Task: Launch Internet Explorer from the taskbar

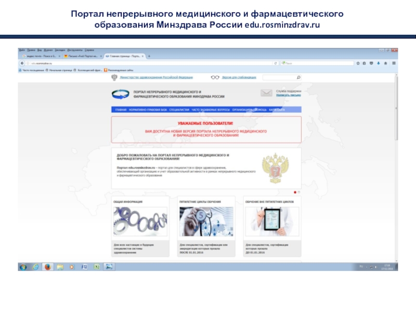Action: [x=35, y=267]
